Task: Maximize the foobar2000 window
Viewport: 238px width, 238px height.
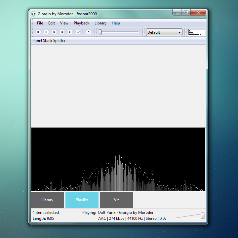Action: pyautogui.click(x=186, y=13)
